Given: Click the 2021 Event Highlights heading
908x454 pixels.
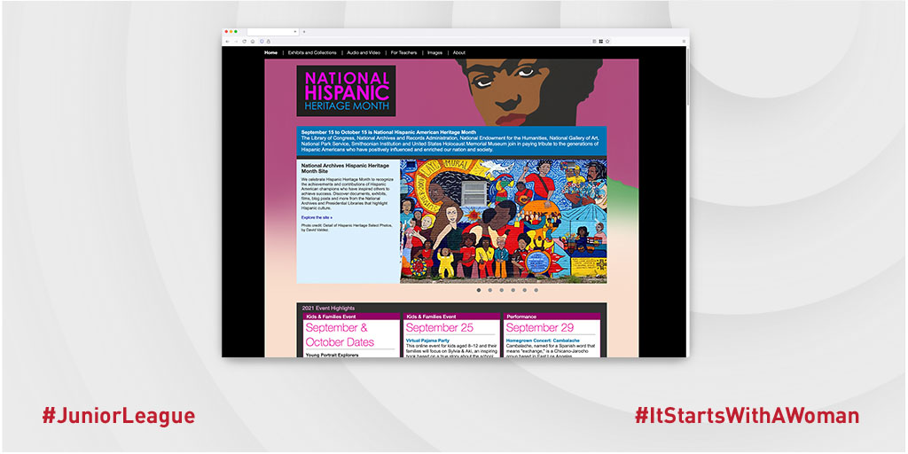Looking at the screenshot, I should [328, 308].
